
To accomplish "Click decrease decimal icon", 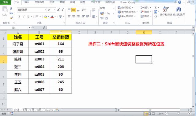I will click(x=106, y=18).
